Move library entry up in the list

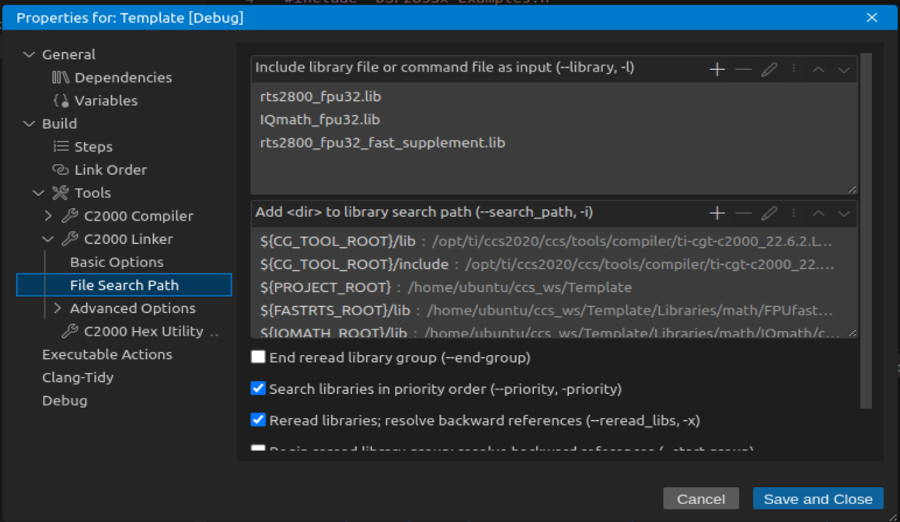(818, 70)
